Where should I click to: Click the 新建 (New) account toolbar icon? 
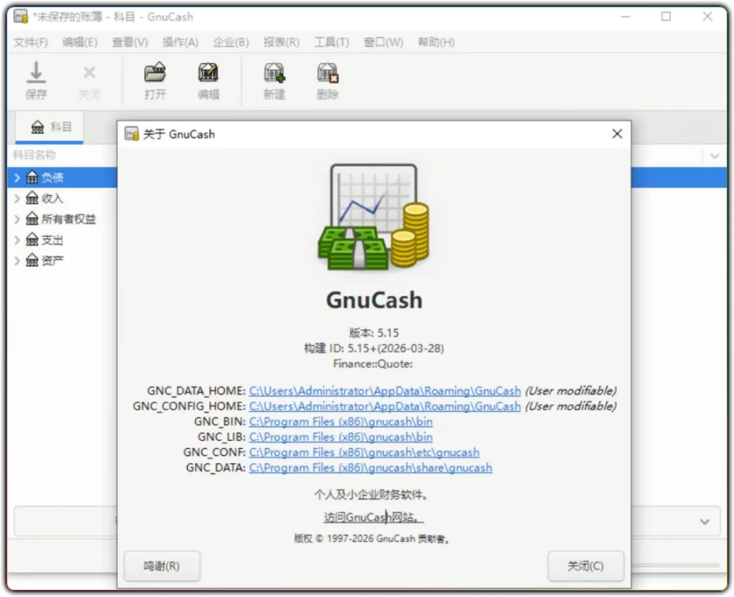(274, 79)
